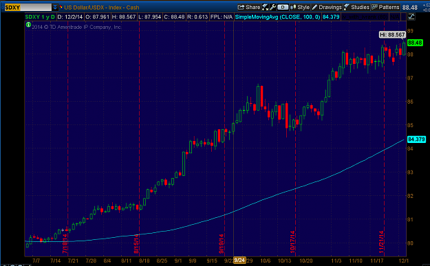Click the Hi: 88.567 price bubble
The image size is (430, 266).
coord(392,34)
